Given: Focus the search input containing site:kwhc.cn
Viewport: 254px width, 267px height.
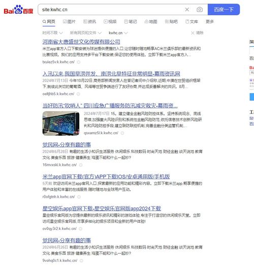Looking at the screenshot, I should click(112, 10).
